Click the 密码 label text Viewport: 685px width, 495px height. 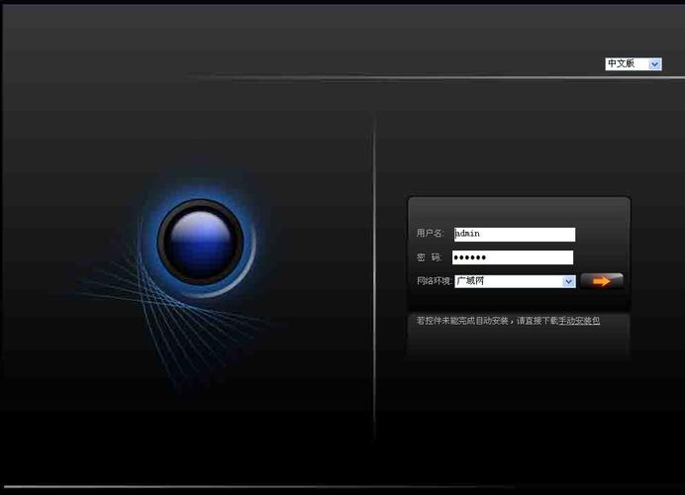click(x=430, y=257)
